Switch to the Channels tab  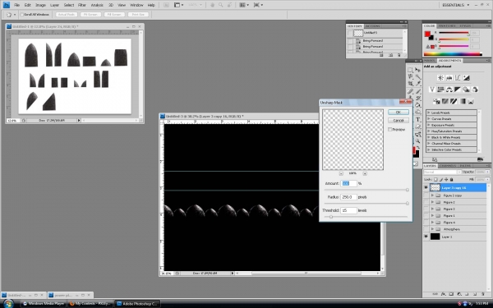point(448,166)
